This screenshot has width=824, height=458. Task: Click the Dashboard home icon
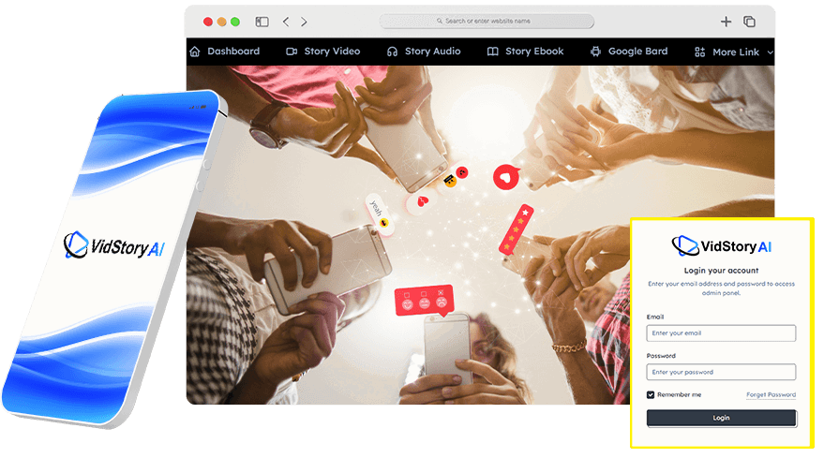195,52
